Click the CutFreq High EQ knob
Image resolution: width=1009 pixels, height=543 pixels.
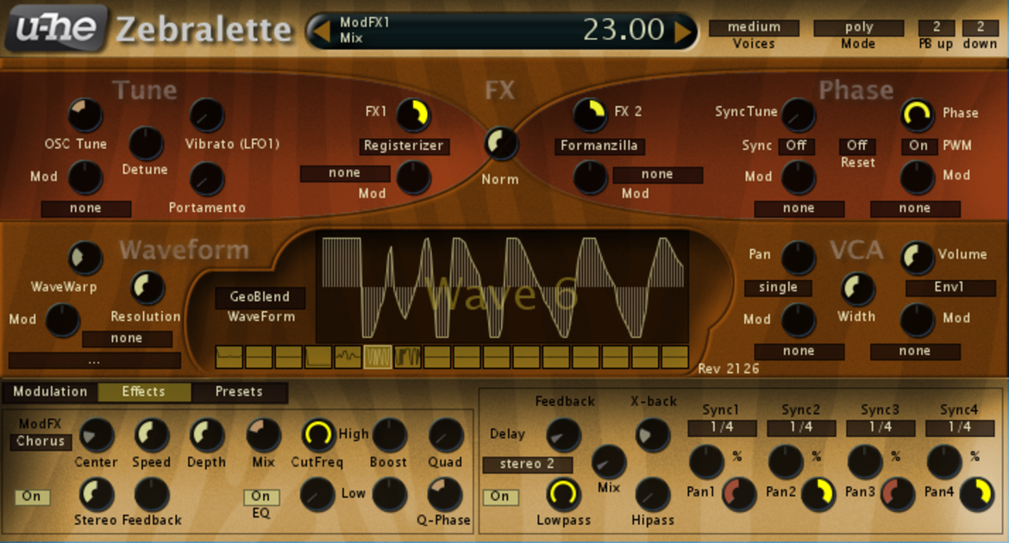point(318,435)
